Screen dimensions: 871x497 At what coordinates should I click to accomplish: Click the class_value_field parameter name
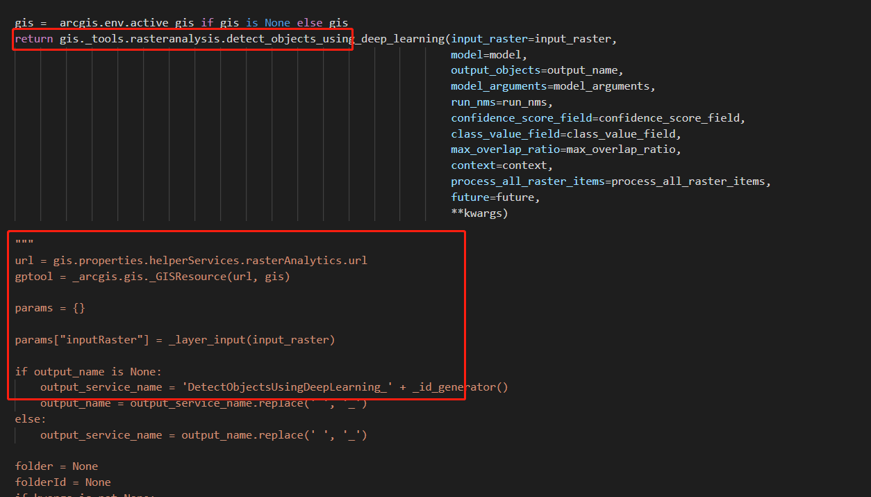(x=493, y=133)
